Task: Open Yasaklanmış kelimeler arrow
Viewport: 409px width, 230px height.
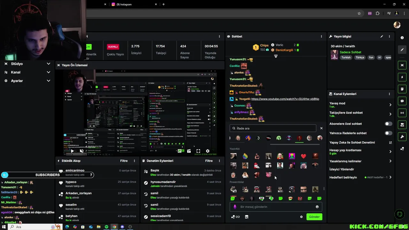Action: coord(390,161)
